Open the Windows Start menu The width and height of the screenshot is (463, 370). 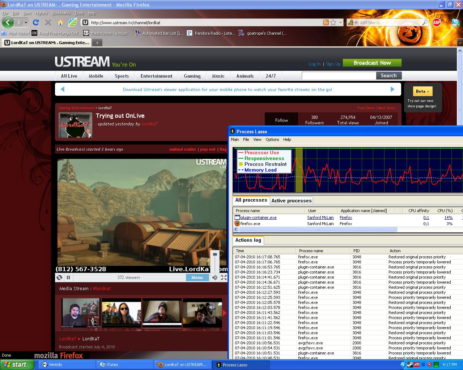[x=17, y=365]
